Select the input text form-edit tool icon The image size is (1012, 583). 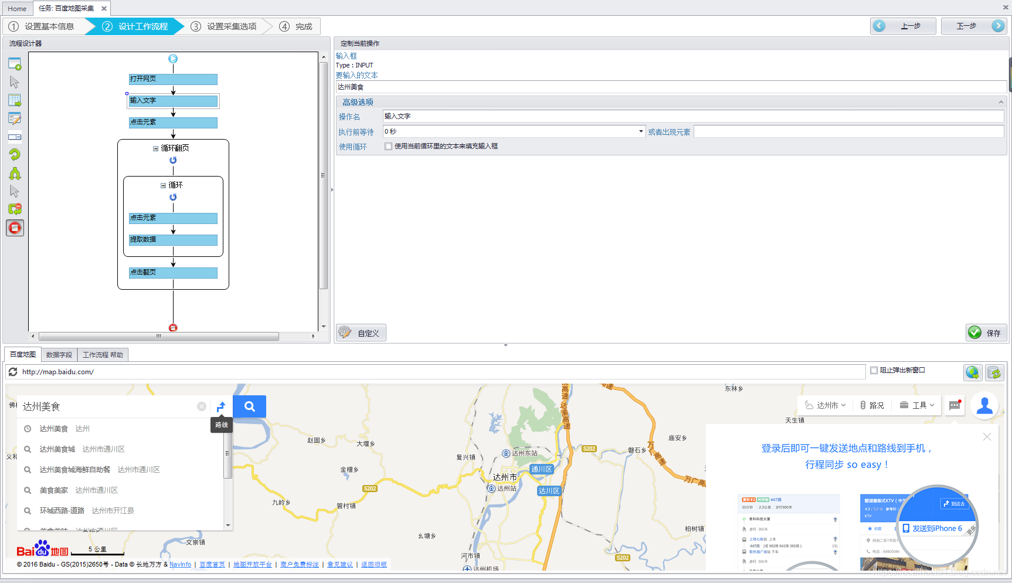point(15,118)
